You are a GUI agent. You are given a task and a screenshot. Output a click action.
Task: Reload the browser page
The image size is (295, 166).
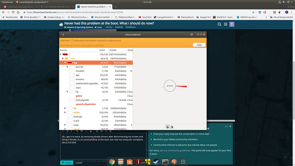click(x=13, y=12)
